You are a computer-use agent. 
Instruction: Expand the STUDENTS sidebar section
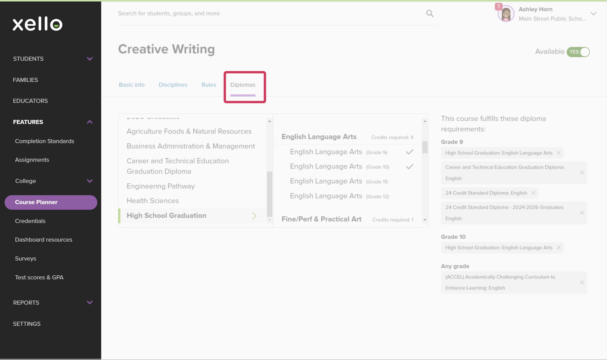coord(90,59)
